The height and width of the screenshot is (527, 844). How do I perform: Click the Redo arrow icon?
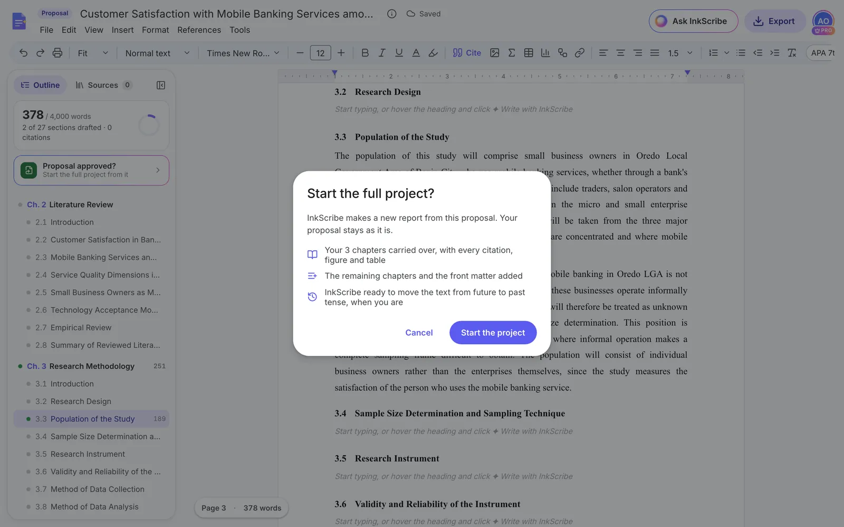(x=40, y=53)
